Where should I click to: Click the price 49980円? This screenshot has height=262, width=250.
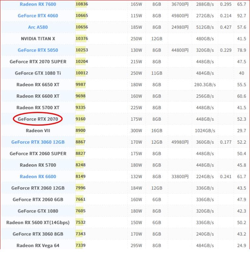coord(180,142)
